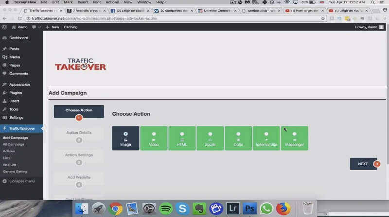Open Evernote from the Dock

click(199, 209)
